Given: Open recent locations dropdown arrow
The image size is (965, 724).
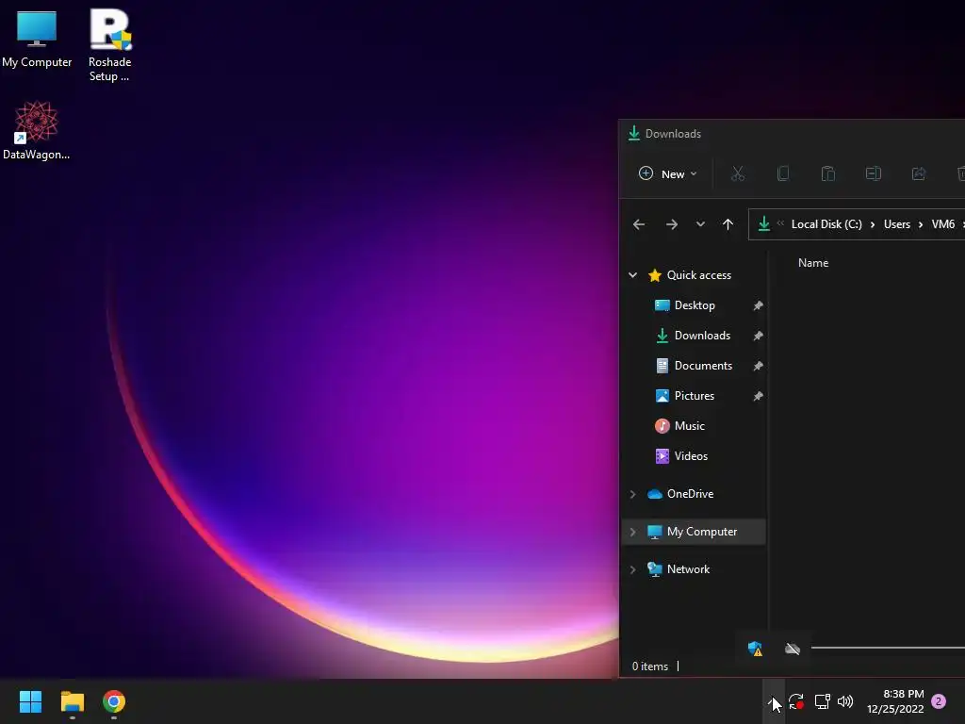Looking at the screenshot, I should (x=700, y=224).
